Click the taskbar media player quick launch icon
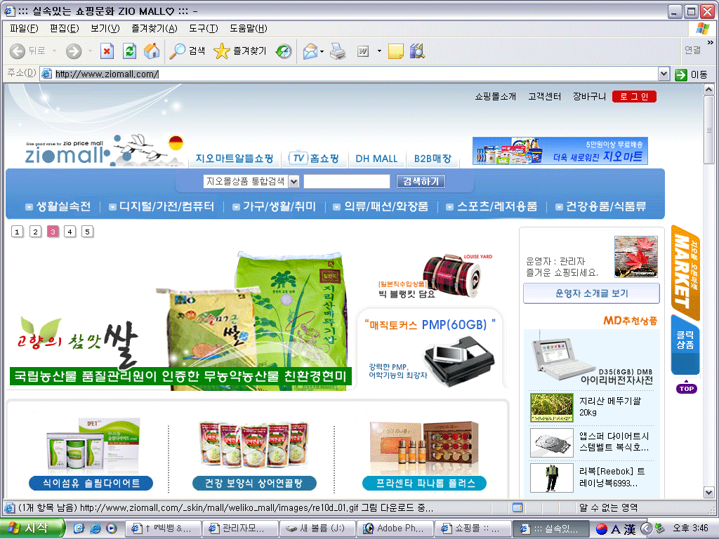719x539 pixels. pyautogui.click(x=112, y=528)
